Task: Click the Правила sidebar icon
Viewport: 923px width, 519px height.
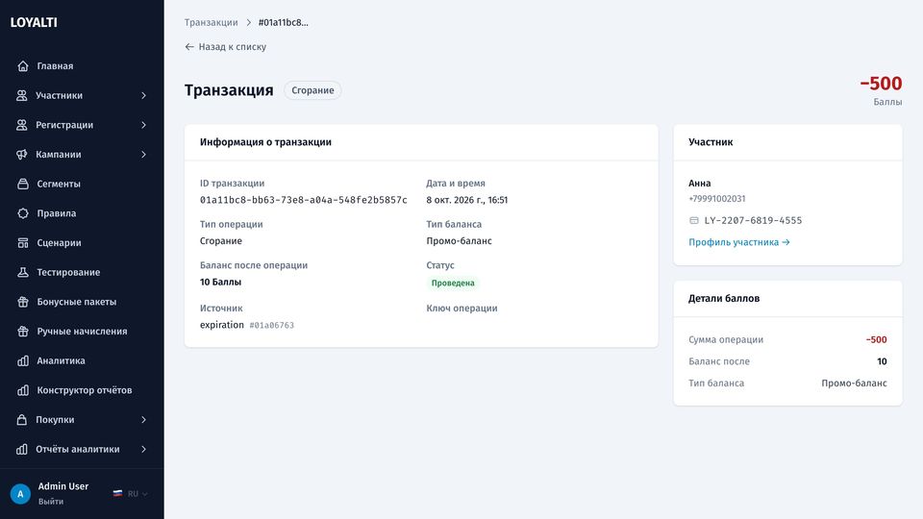Action: (x=23, y=213)
